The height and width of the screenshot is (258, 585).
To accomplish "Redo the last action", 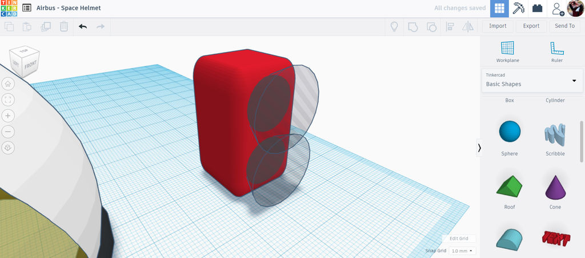I will (101, 26).
